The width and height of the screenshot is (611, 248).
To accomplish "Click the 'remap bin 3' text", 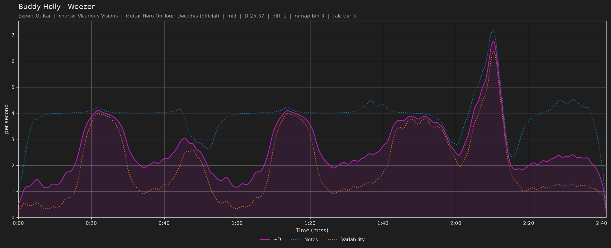I will [x=309, y=16].
